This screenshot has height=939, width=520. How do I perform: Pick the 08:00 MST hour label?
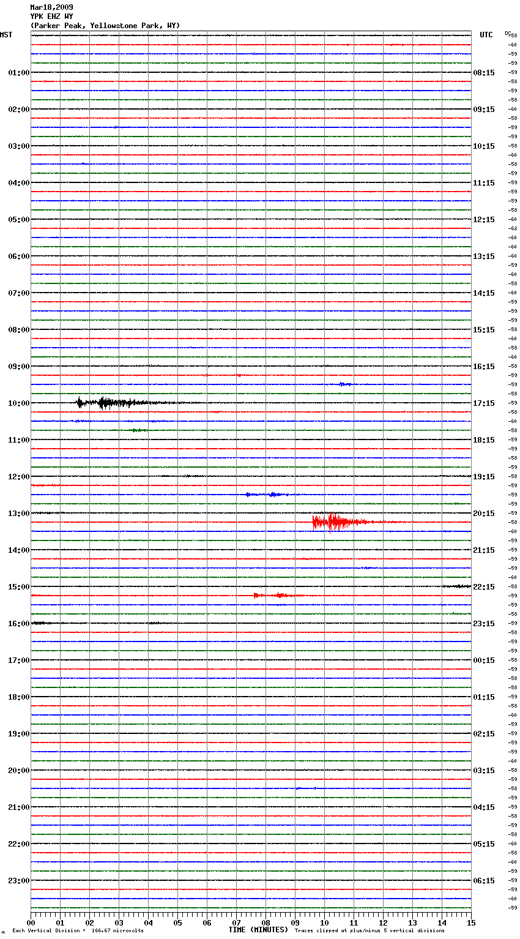[18, 330]
